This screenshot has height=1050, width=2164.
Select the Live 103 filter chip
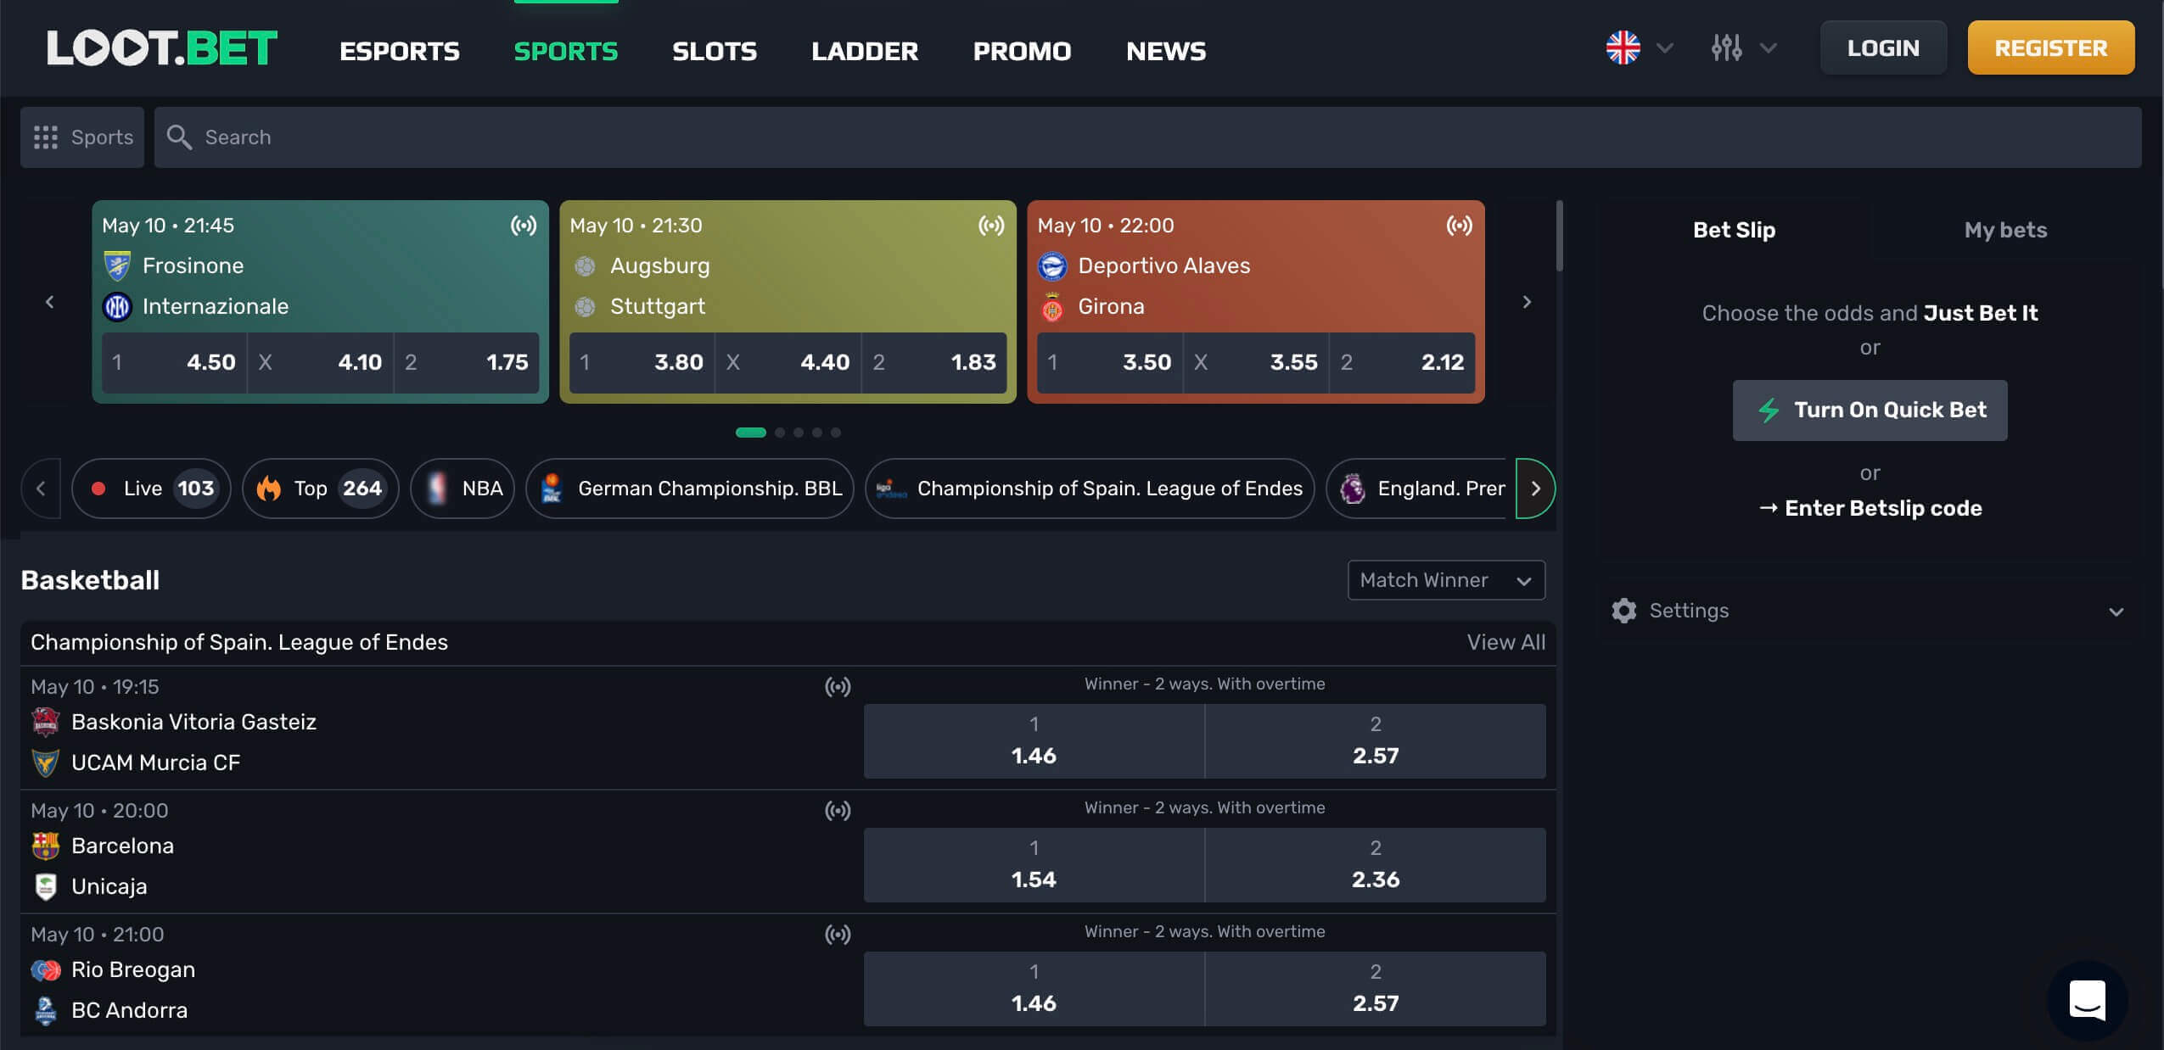(151, 489)
